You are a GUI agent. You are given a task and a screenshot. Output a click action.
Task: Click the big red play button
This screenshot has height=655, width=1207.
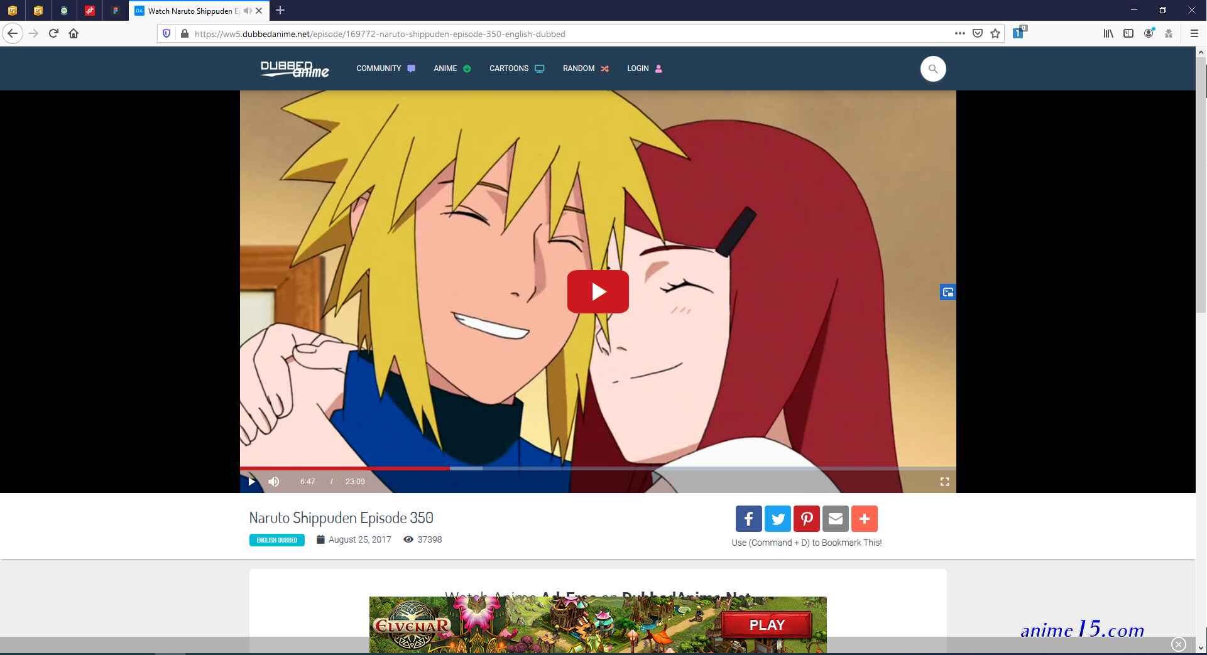[x=598, y=291]
